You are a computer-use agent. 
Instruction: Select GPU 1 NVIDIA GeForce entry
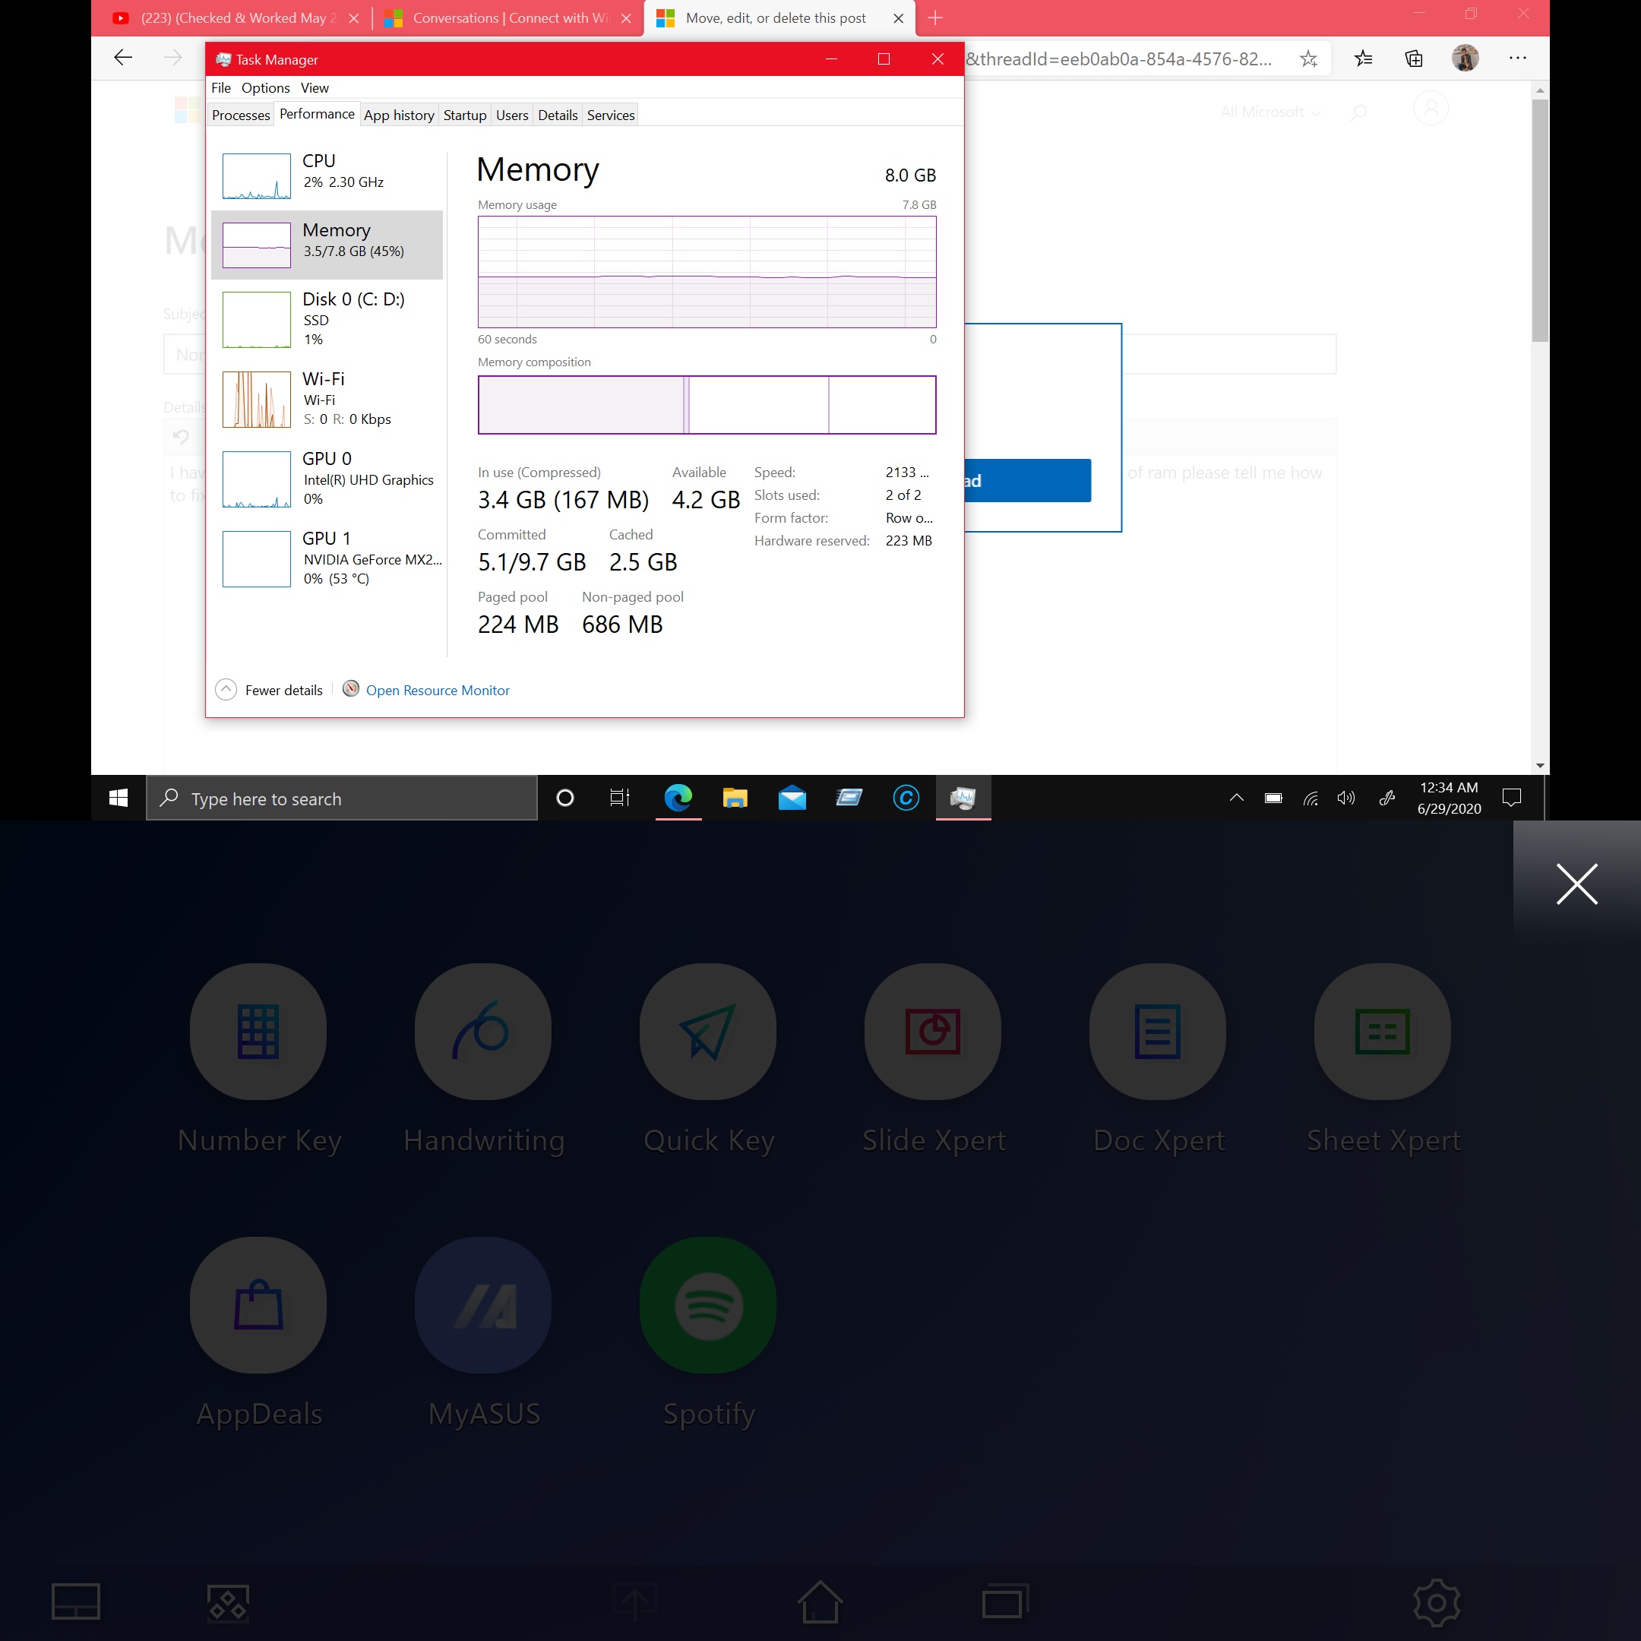click(327, 558)
